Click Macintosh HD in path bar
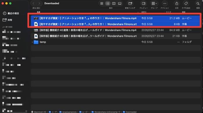 tap(39, 112)
